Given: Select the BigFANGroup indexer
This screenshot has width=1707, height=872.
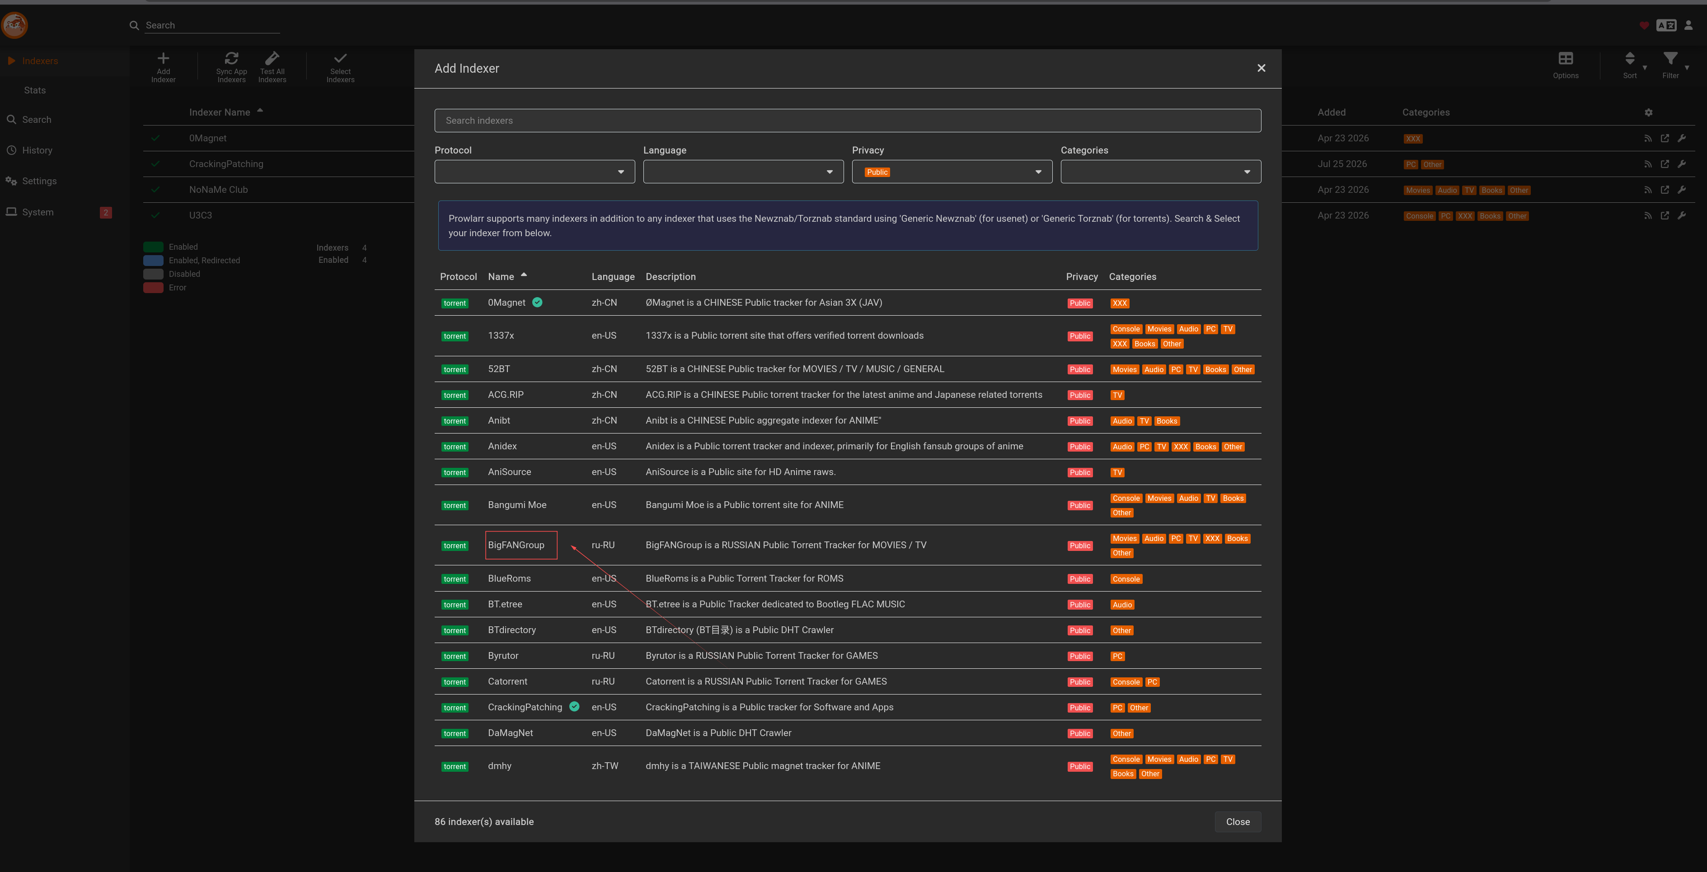Looking at the screenshot, I should [x=516, y=545].
